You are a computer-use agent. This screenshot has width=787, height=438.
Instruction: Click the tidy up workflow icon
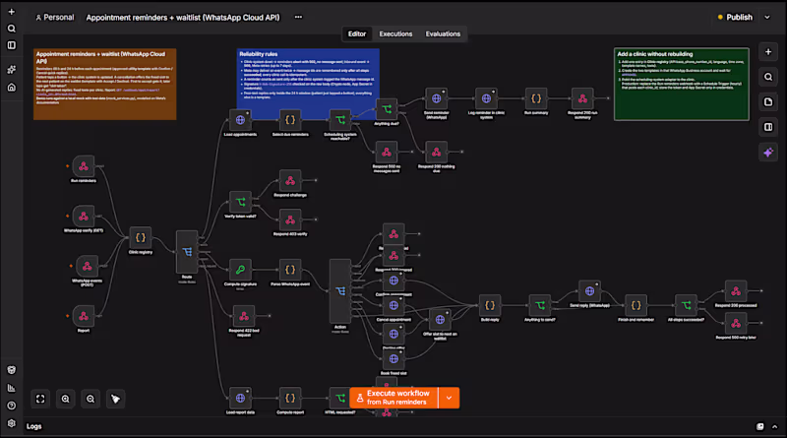click(115, 399)
